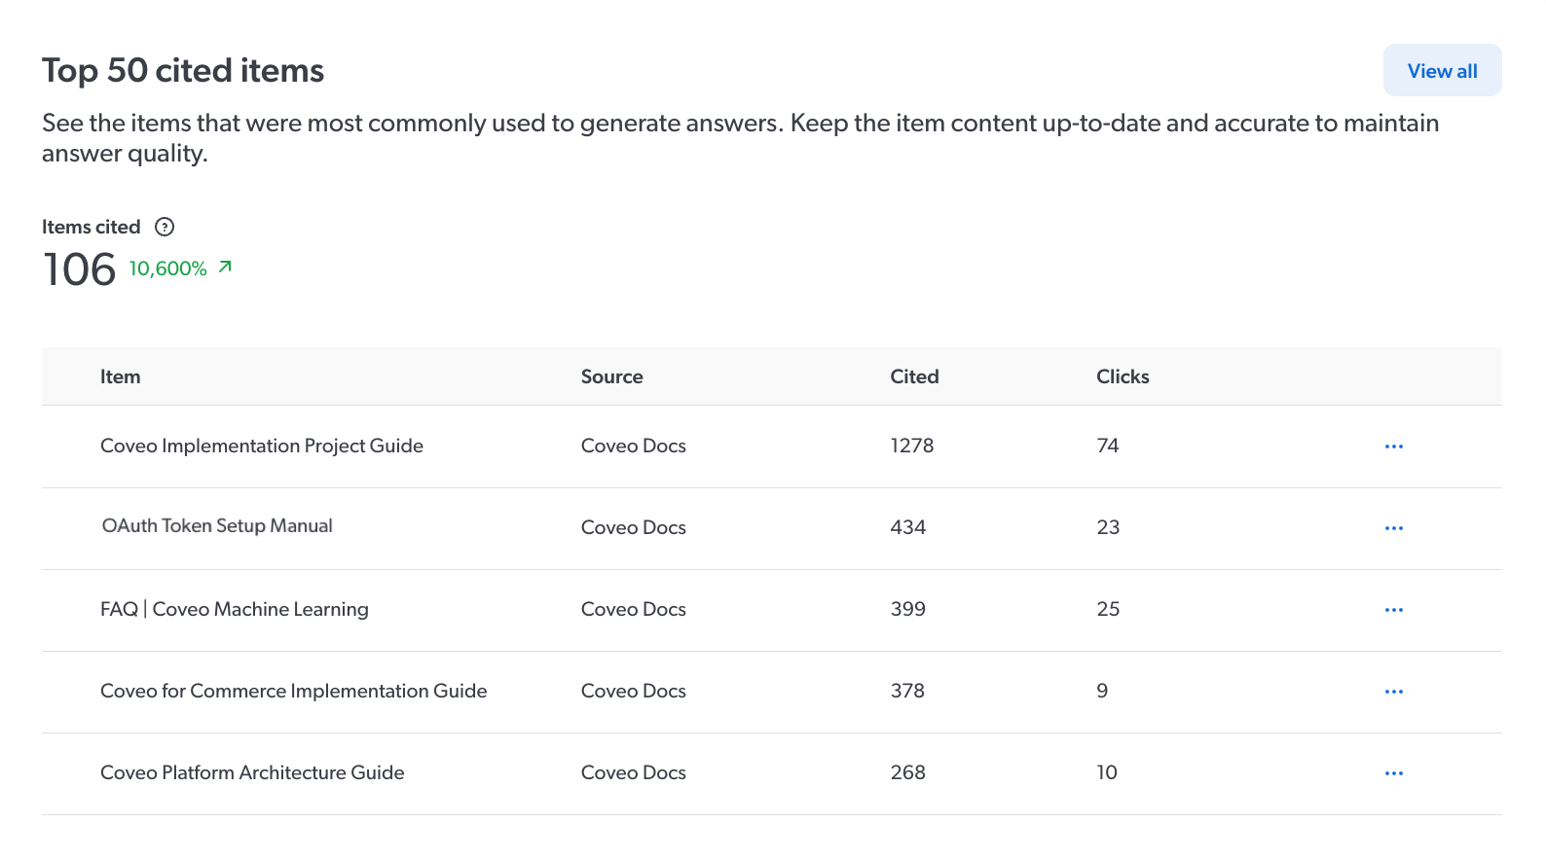Open more options for Coveo Platform Architecture Guide

[1394, 773]
